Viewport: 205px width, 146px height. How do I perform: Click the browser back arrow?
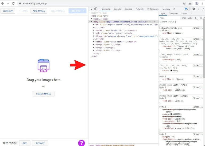pos(2,3)
